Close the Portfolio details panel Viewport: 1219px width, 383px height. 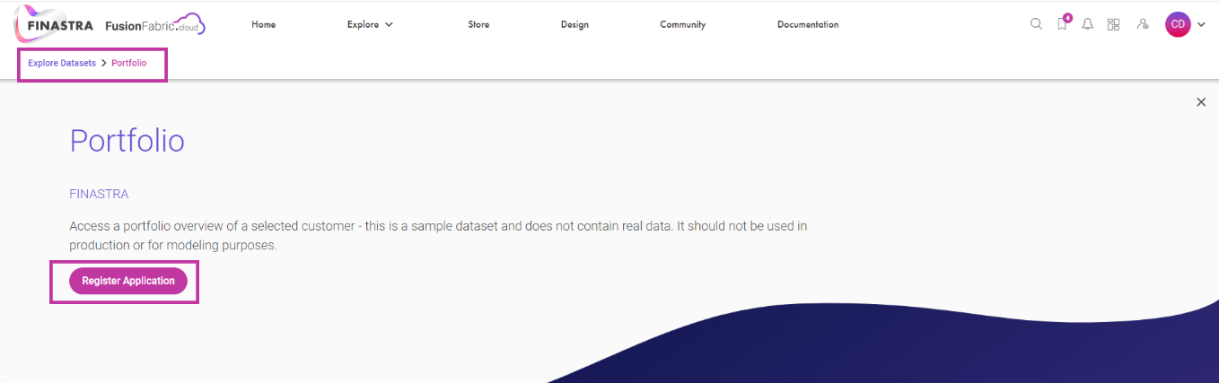point(1201,102)
